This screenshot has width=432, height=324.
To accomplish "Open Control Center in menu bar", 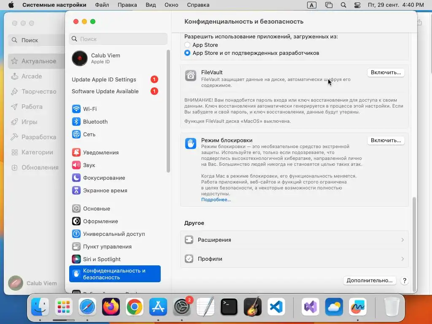I will 357,5.
